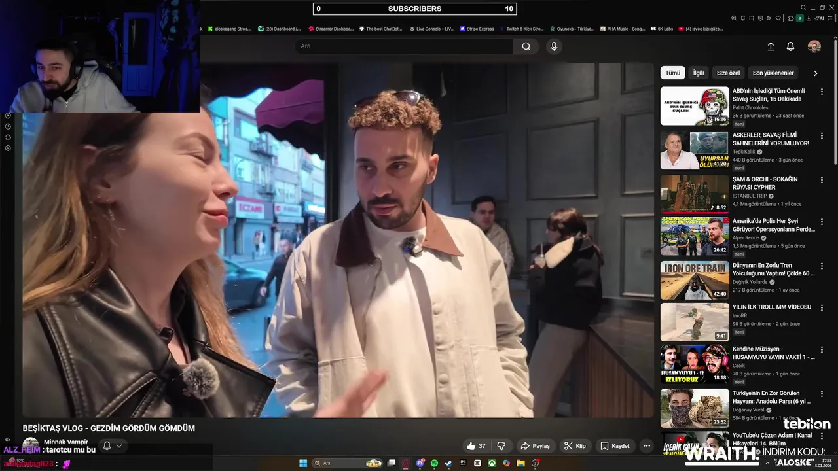This screenshot has width=838, height=471.
Task: Open Discord from the taskbar
Action: (x=420, y=463)
